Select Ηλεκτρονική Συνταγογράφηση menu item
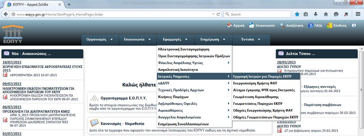Image resolution: width=364 pixels, height=136 pixels. [194, 49]
